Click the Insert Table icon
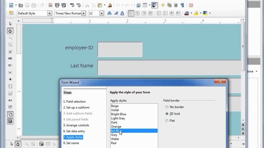Viewport: 264px width, 148px height. [x=145, y=5]
